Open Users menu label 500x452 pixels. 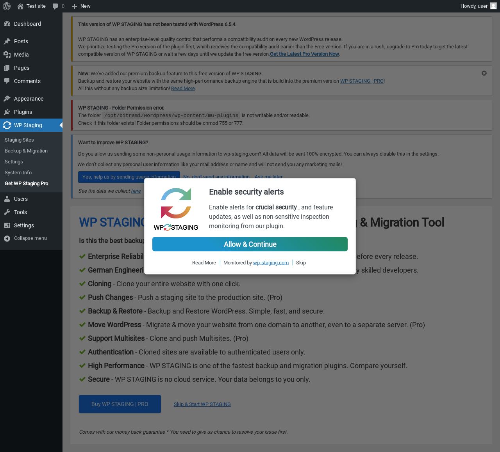(x=21, y=199)
